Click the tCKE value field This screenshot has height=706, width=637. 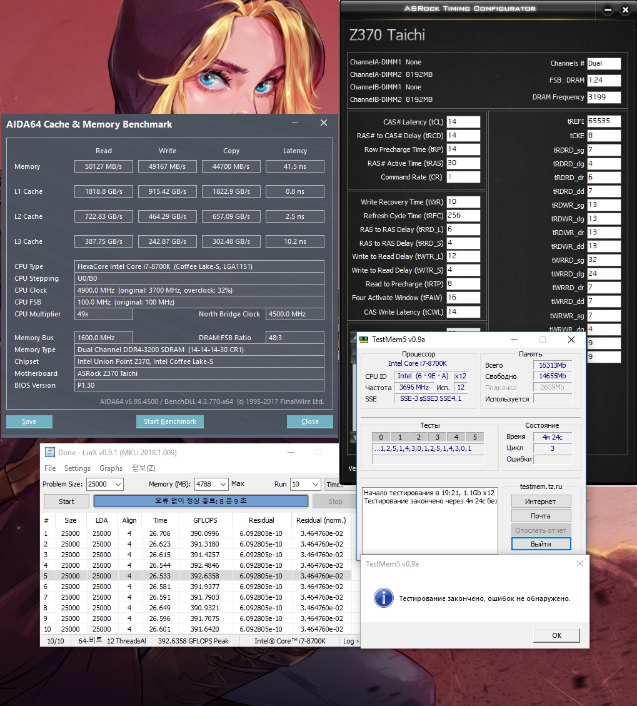tap(604, 136)
